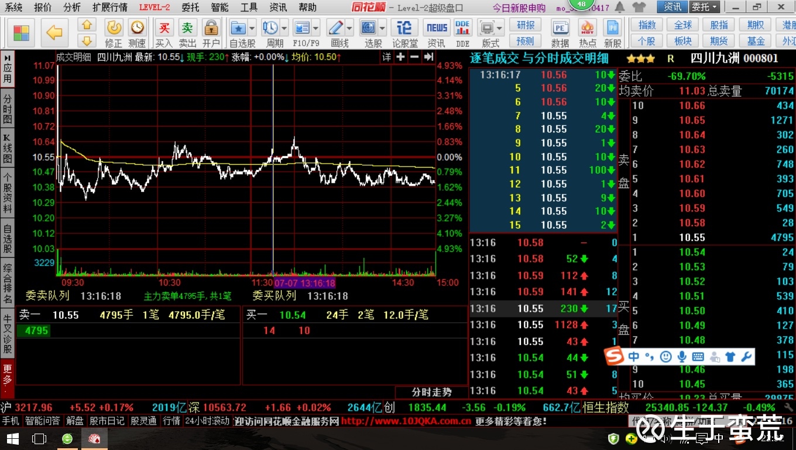
Task: Click the shirt skin icon in title bar
Action: (x=640, y=7)
